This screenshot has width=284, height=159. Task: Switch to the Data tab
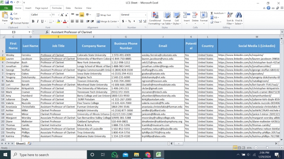coord(68,8)
